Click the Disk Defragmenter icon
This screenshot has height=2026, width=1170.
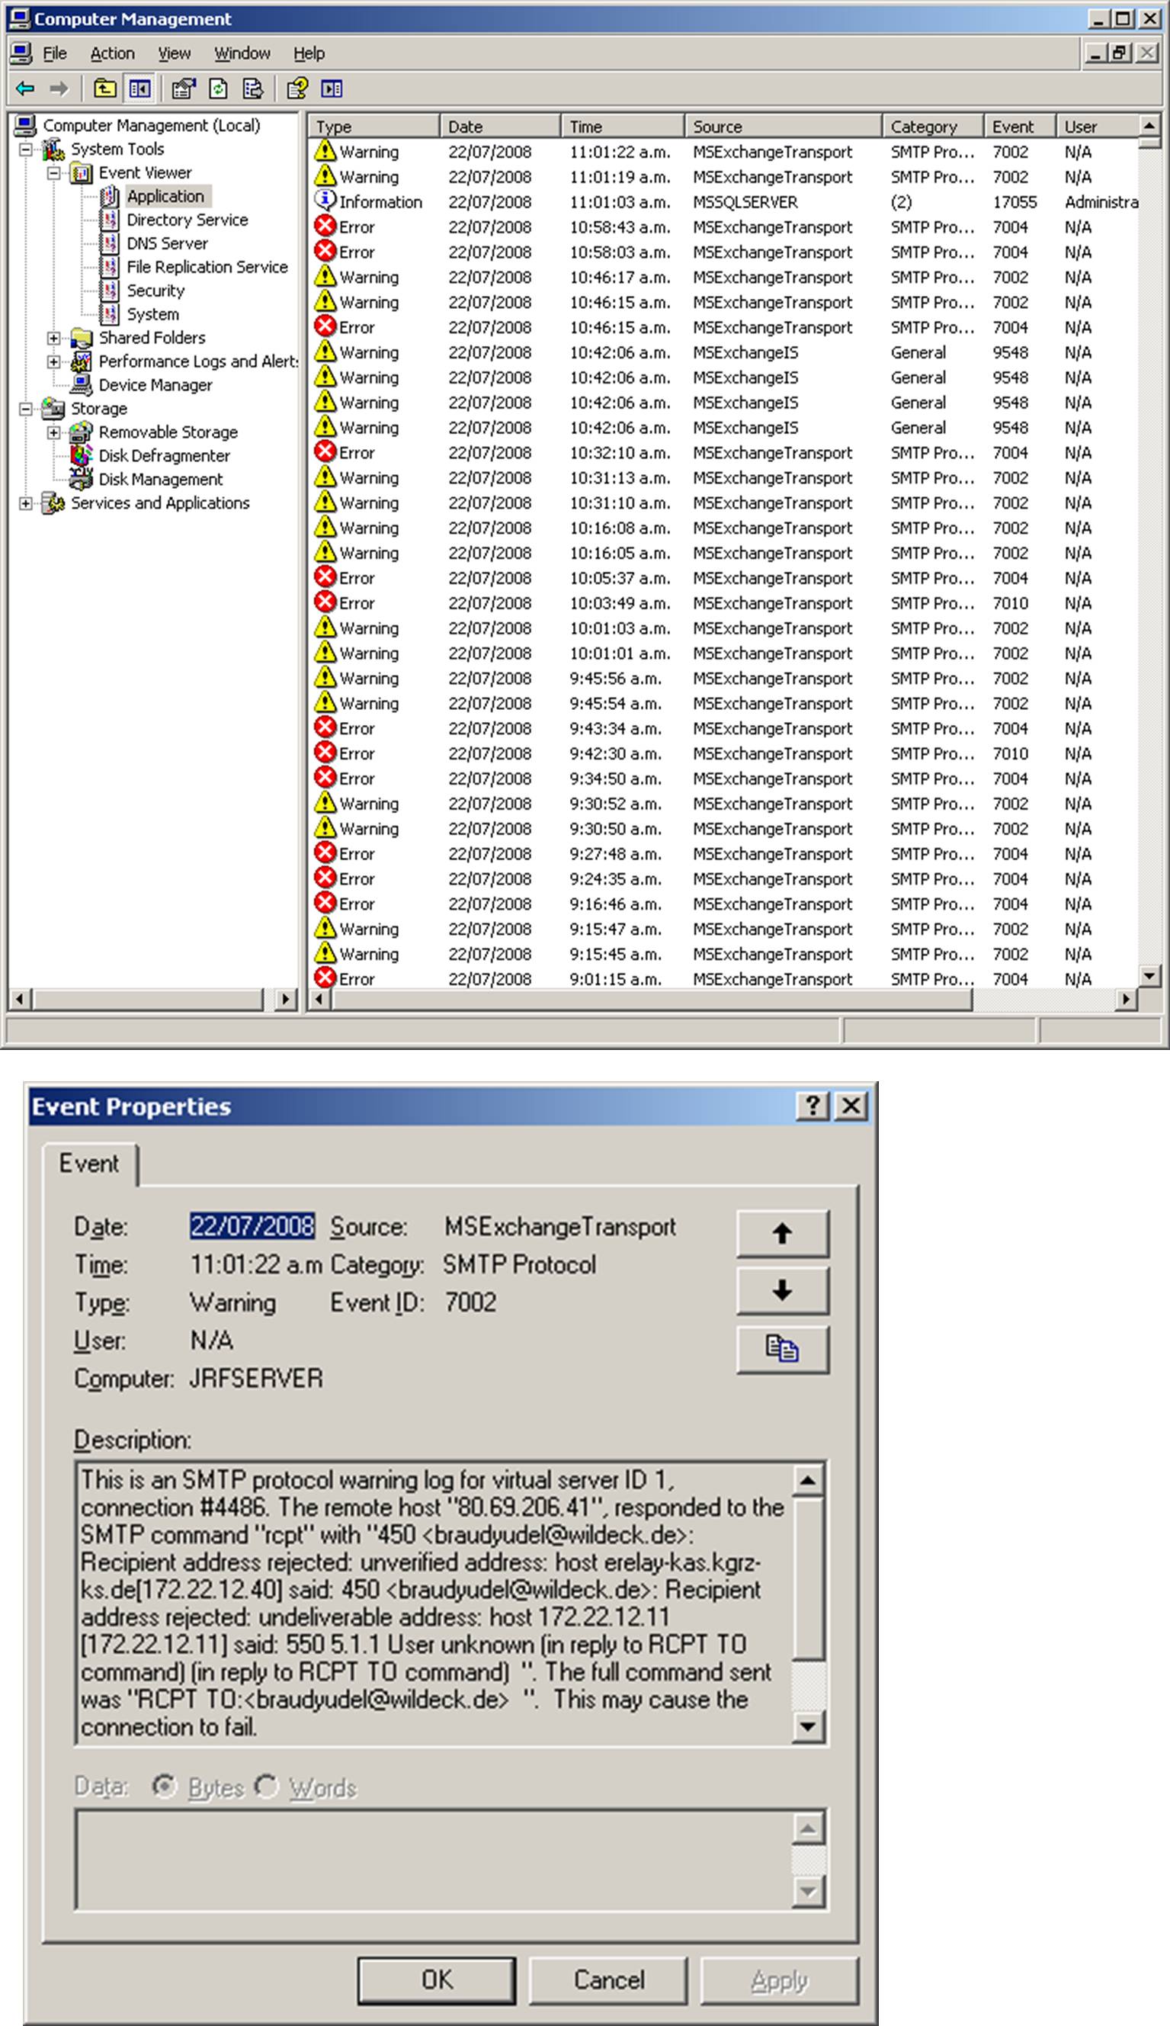(81, 455)
